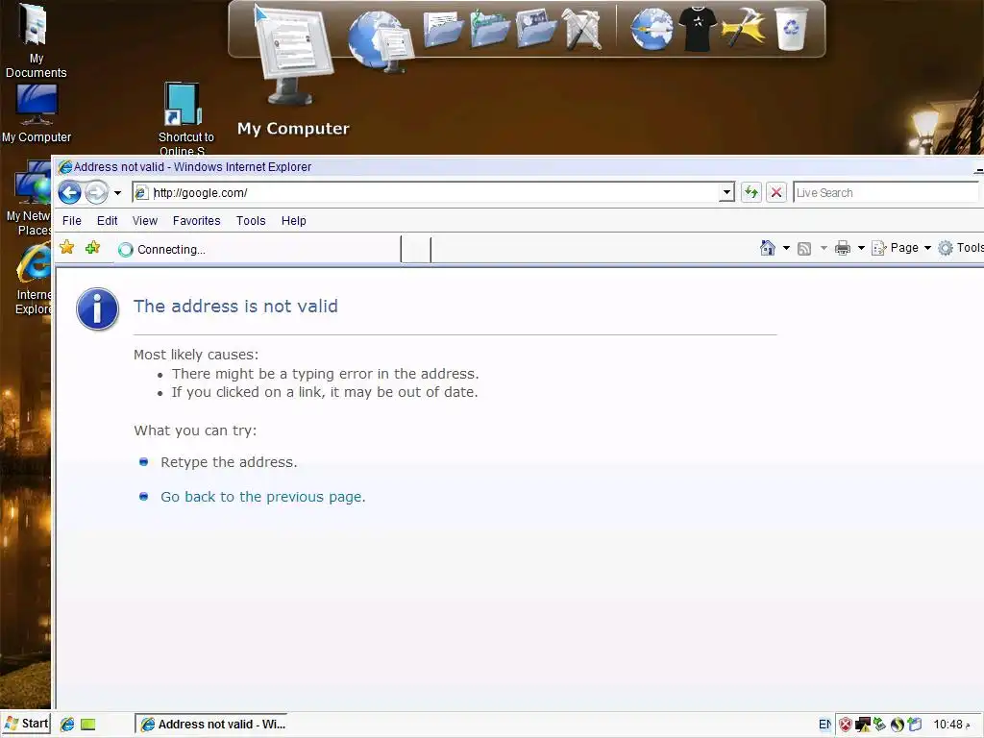The image size is (984, 738).
Task: Expand the feeds dropdown arrow
Action: (824, 249)
